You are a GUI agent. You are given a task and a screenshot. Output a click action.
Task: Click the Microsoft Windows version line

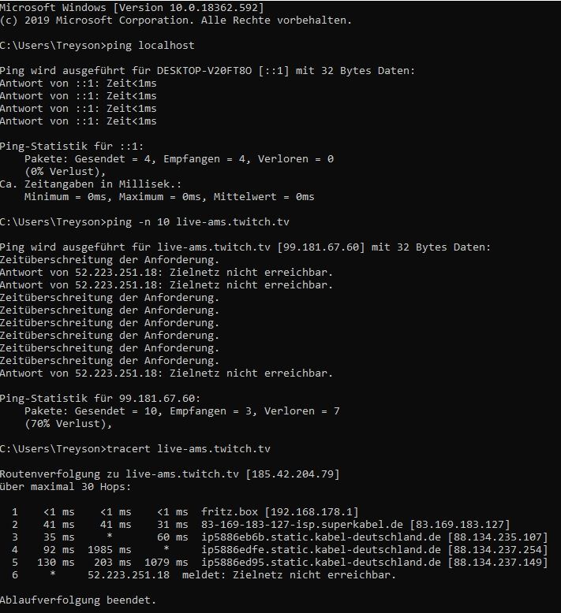(x=132, y=7)
